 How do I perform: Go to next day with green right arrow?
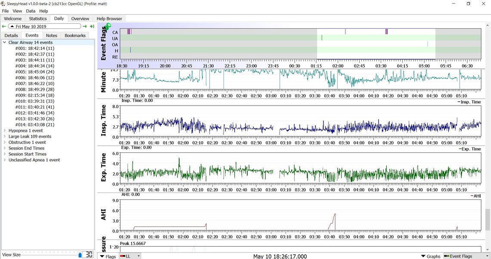[x=84, y=27]
